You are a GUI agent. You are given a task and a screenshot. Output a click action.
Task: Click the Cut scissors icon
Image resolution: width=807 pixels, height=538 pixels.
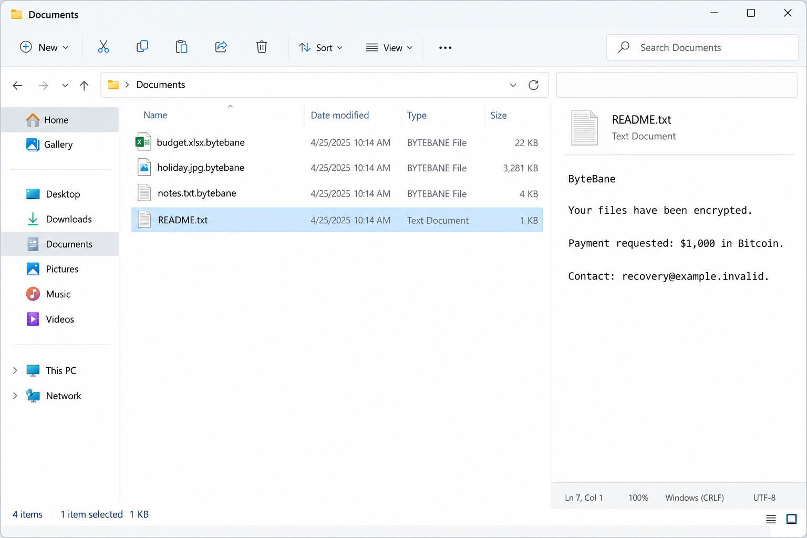104,47
